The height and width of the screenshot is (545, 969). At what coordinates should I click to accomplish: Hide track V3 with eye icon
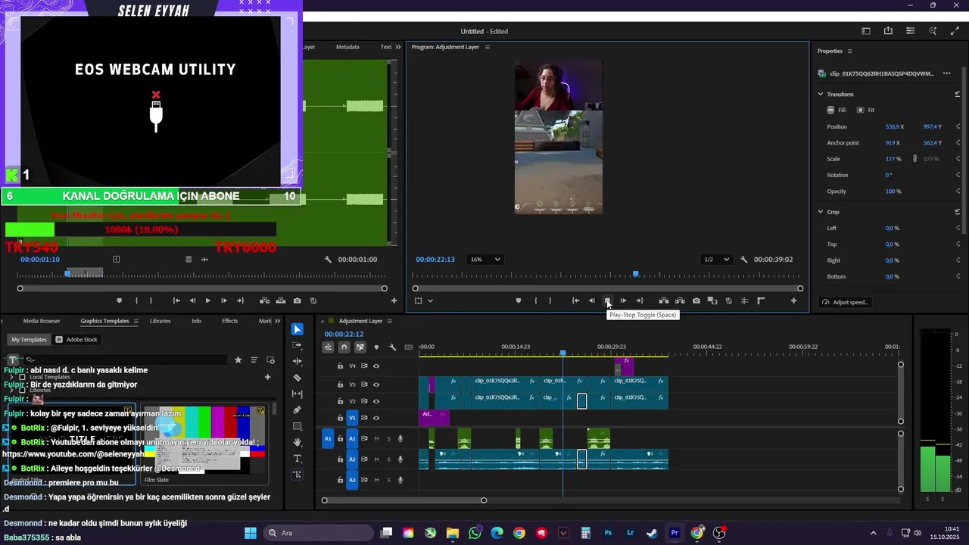coord(376,385)
